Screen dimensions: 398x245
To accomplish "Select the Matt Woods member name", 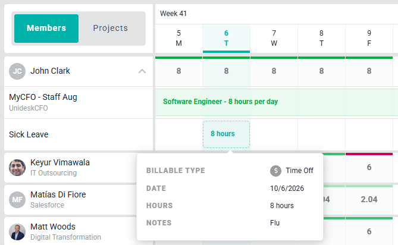I will [x=53, y=227].
